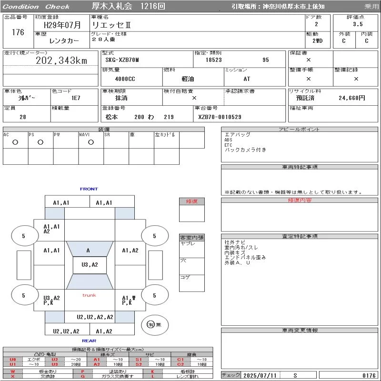The height and width of the screenshot is (381, 381).
Task: Click the damage code A1,W P,K
Action: 129,300
